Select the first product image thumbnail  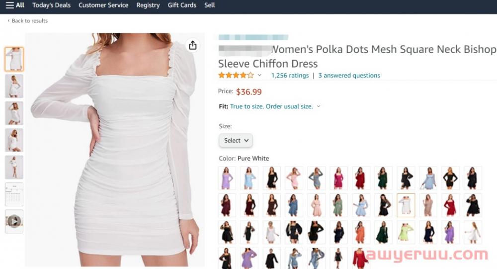coord(14,59)
